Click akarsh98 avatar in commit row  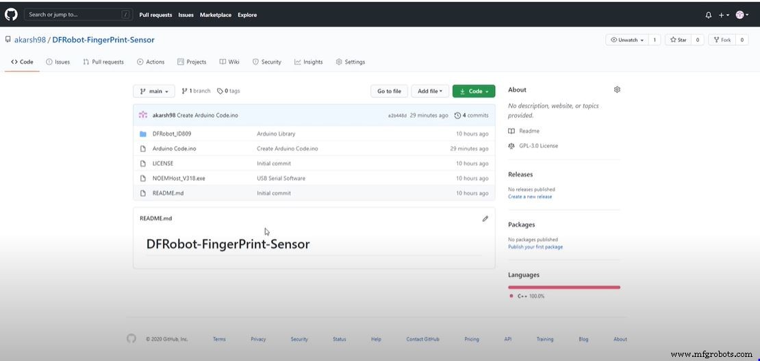pos(143,115)
